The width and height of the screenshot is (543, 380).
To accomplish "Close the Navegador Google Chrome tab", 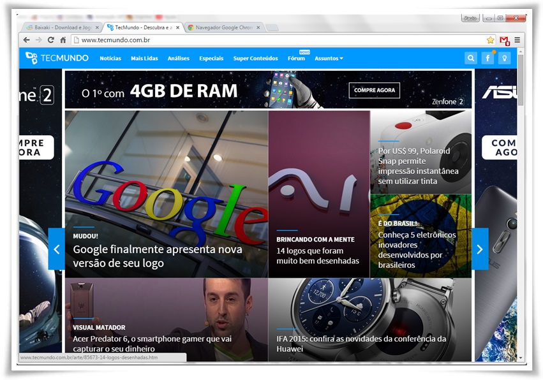I will [x=258, y=27].
